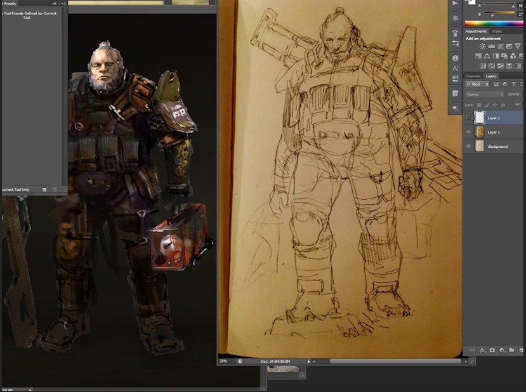Hide the Background layer eye icon
The image size is (526, 392).
pos(468,146)
